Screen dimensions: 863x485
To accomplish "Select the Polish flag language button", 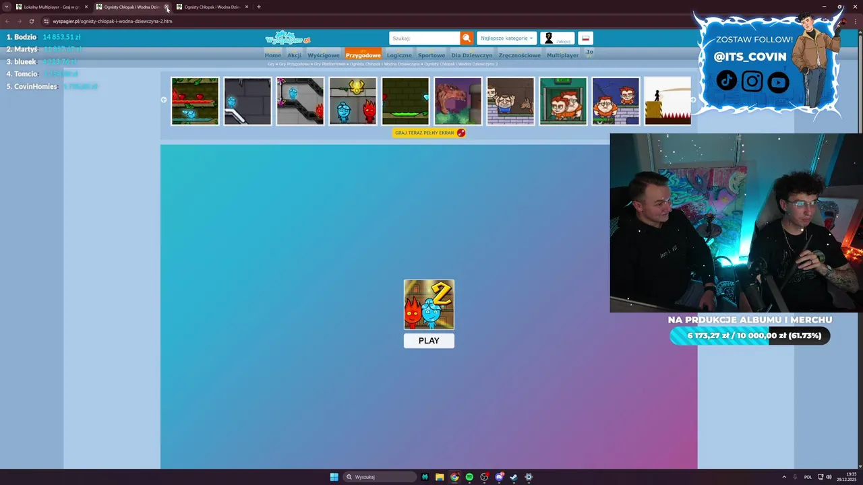I will tap(585, 38).
